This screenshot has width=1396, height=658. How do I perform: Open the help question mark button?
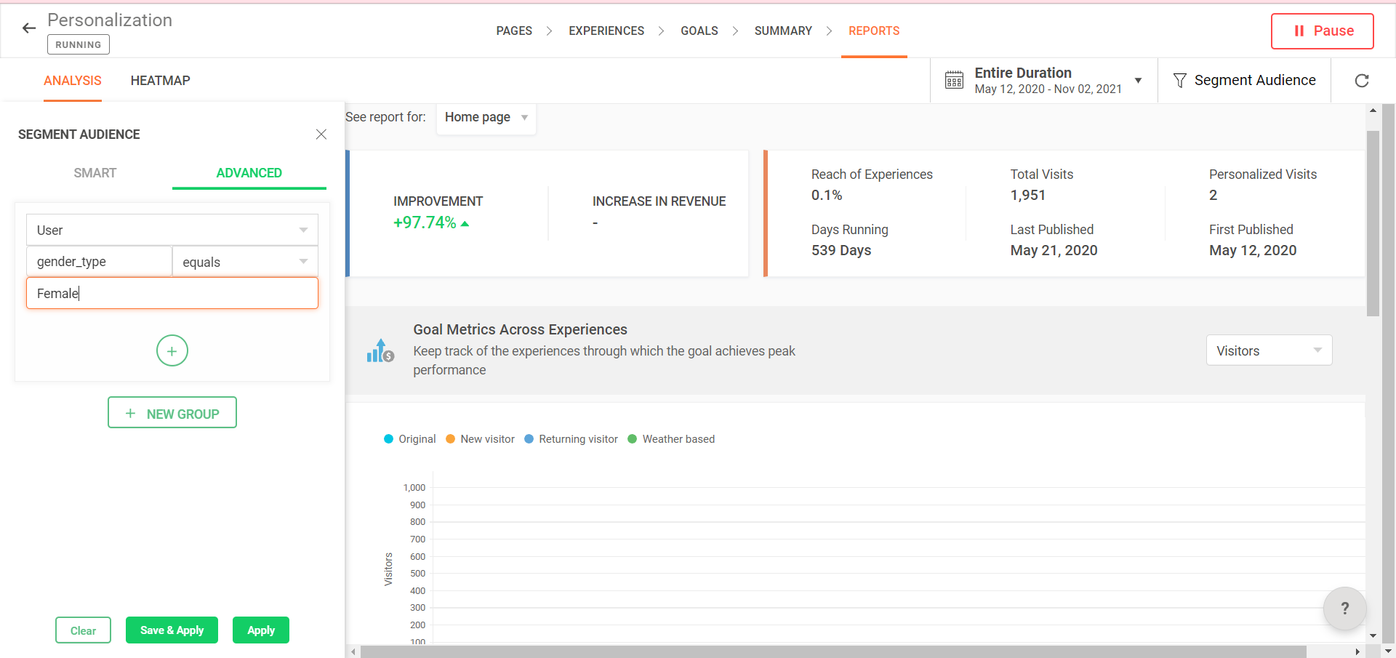tap(1344, 609)
